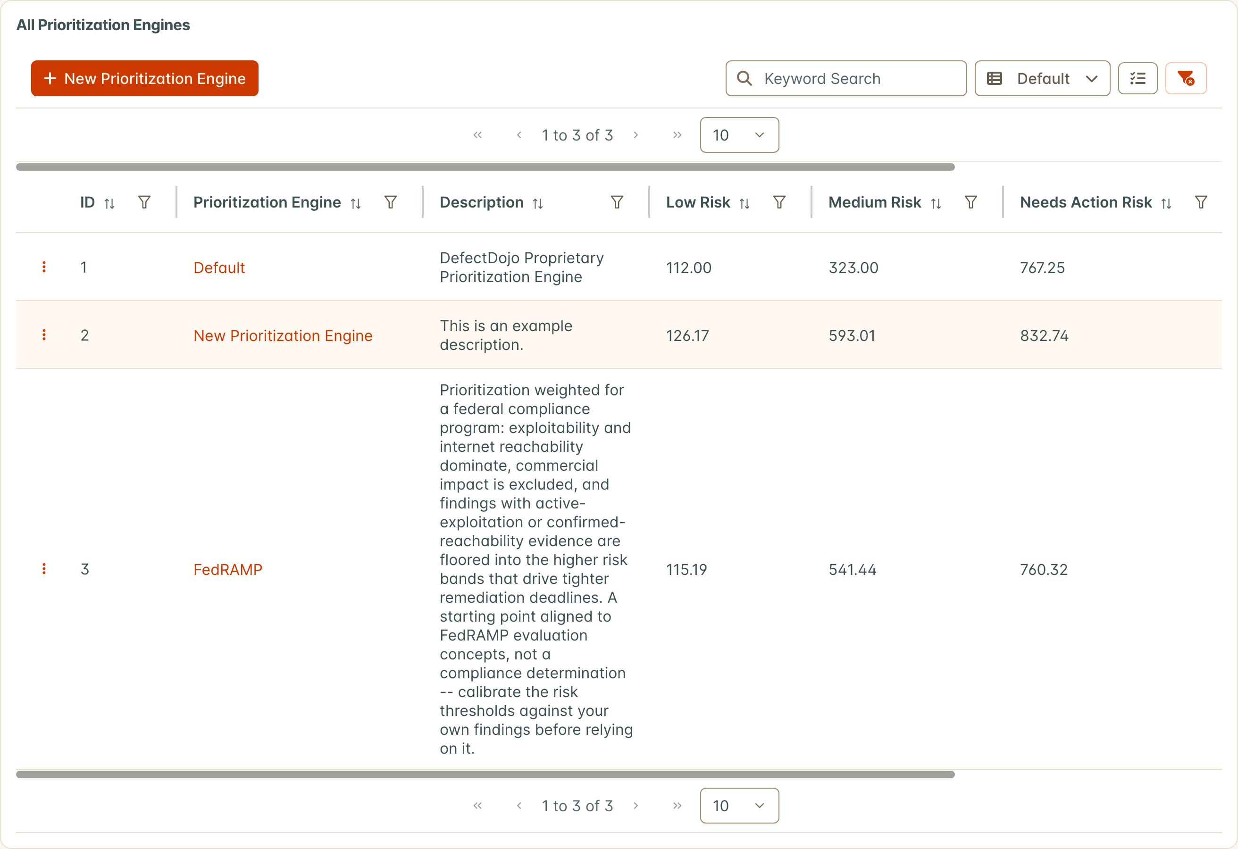Sort by the Medium Risk column

(x=936, y=203)
